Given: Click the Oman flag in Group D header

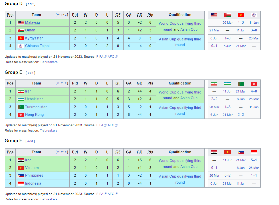Looking at the screenshot, I should pos(227,15).
